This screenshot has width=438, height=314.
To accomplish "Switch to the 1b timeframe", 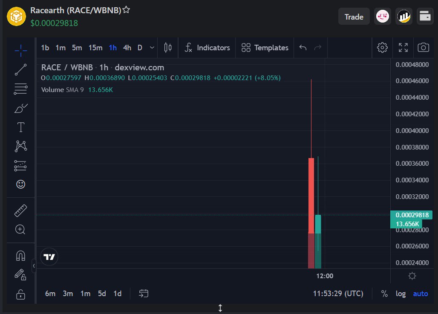I will [x=45, y=48].
